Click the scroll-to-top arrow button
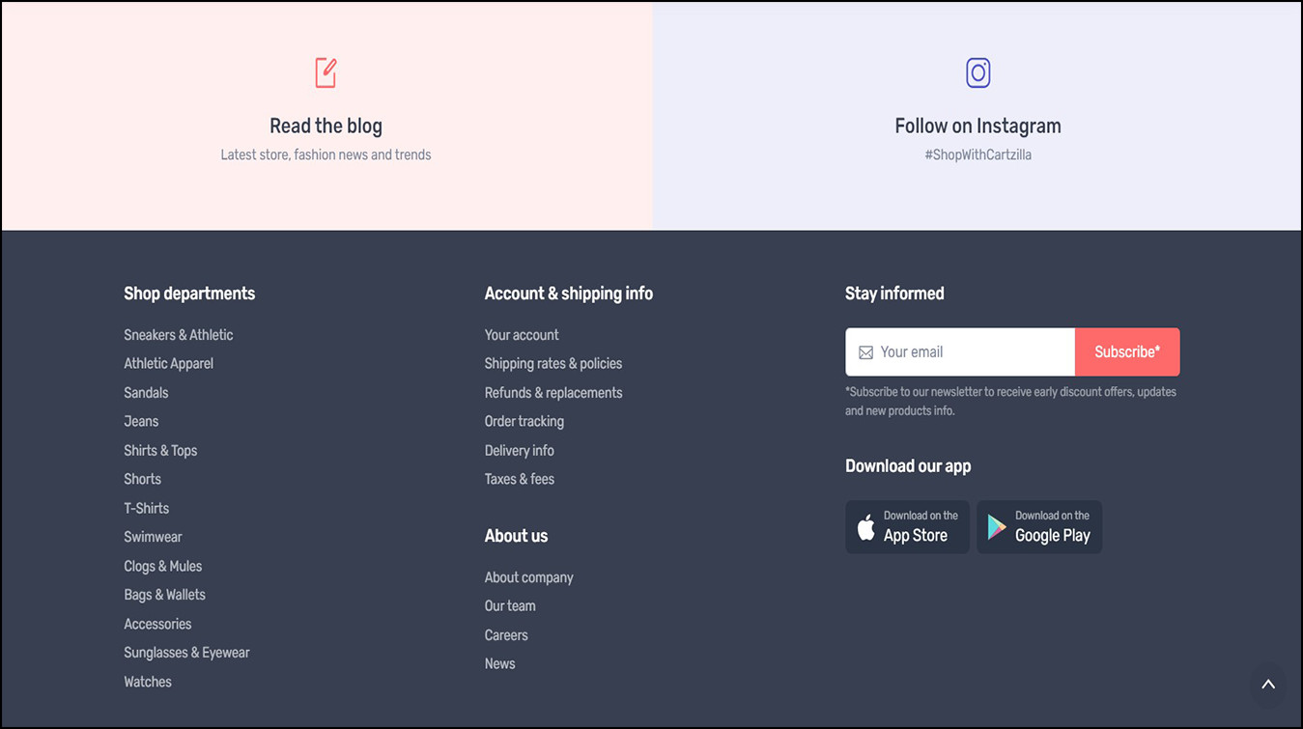This screenshot has width=1303, height=729. (x=1267, y=685)
